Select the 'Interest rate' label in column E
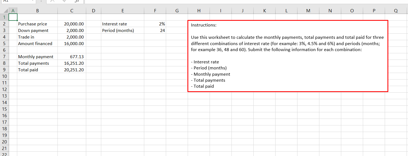 [x=123, y=24]
